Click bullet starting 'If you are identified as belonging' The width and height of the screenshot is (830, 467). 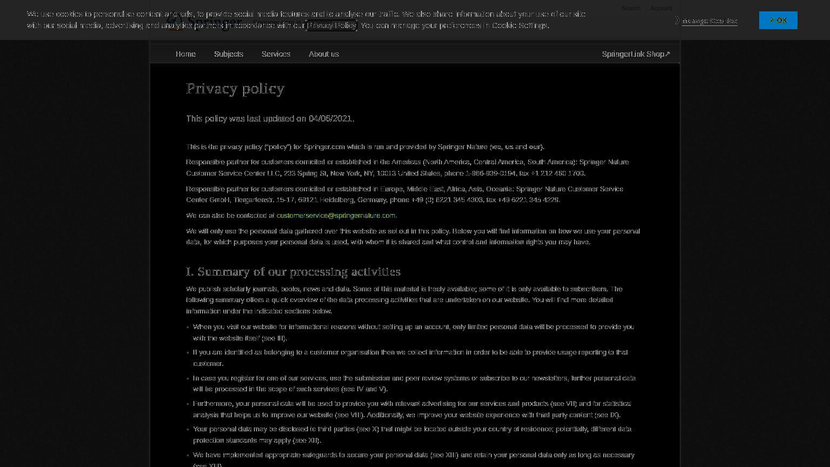(410, 358)
